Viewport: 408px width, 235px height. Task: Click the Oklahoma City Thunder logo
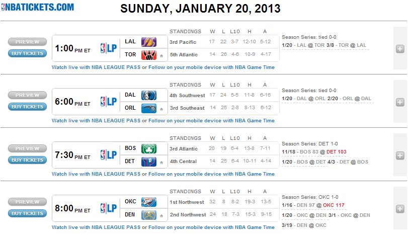tap(149, 202)
